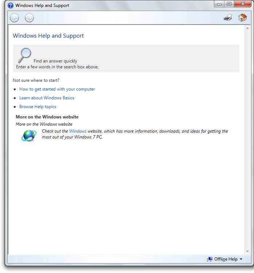Click the scrollbar down arrow
Image resolution: width=254 pixels, height=273 pixels.
pyautogui.click(x=247, y=251)
